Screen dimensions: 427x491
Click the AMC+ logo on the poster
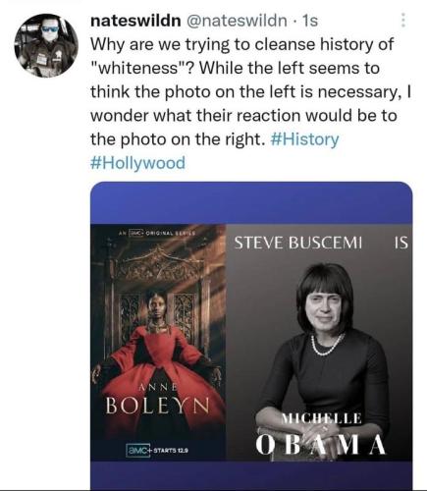click(x=138, y=450)
